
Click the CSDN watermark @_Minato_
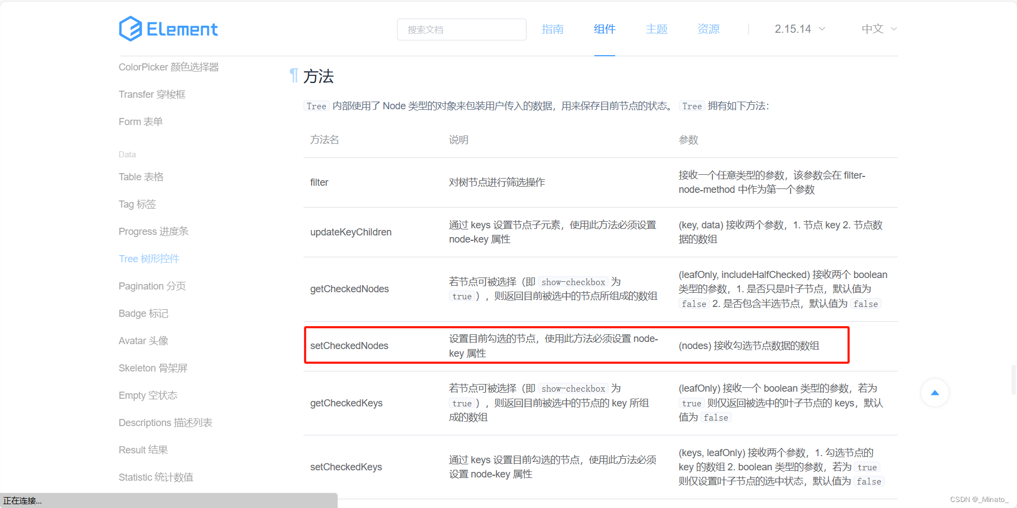(980, 499)
